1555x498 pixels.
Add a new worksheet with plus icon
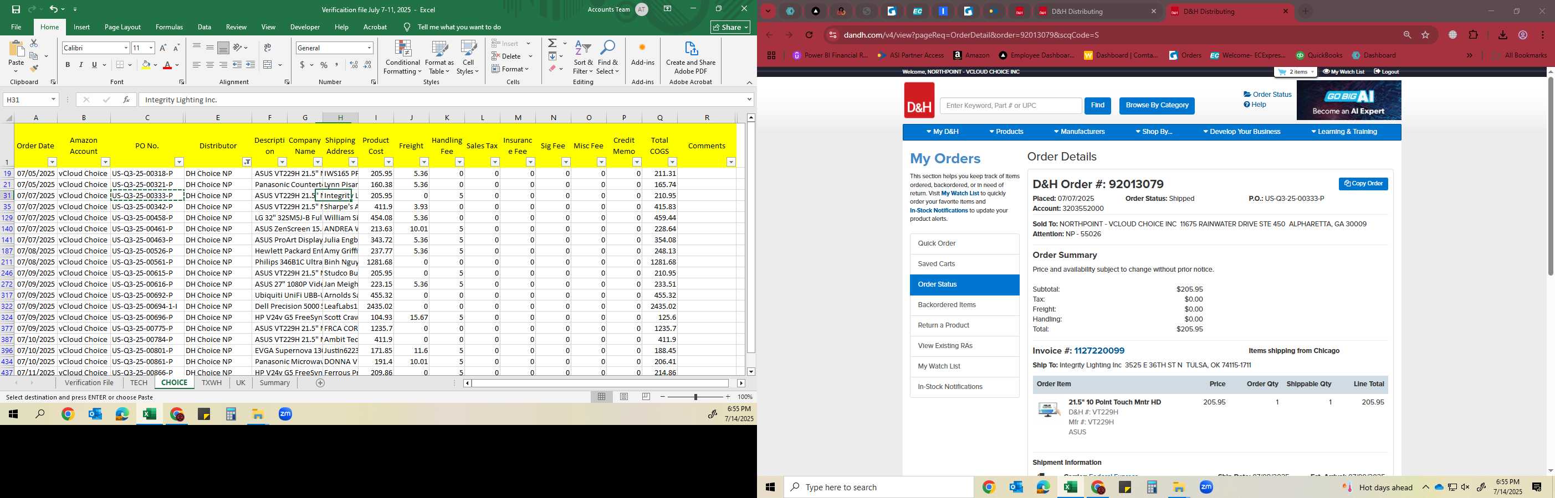[x=320, y=383]
